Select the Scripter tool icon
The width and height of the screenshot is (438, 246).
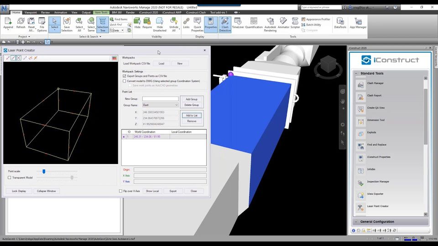(x=295, y=24)
